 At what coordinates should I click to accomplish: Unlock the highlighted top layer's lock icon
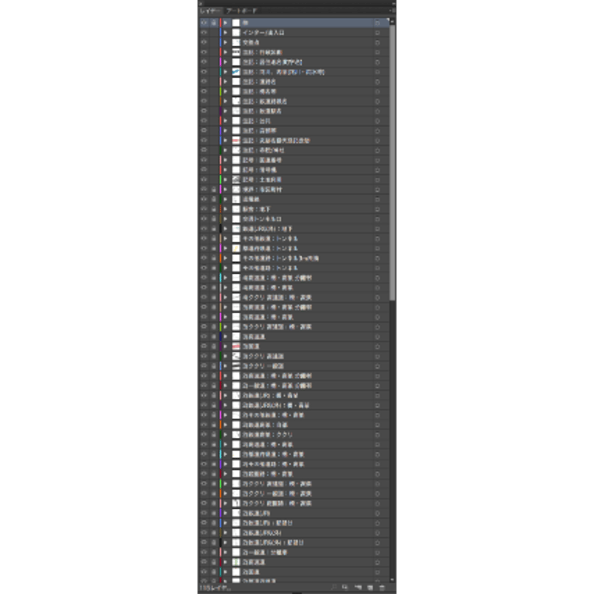(214, 23)
